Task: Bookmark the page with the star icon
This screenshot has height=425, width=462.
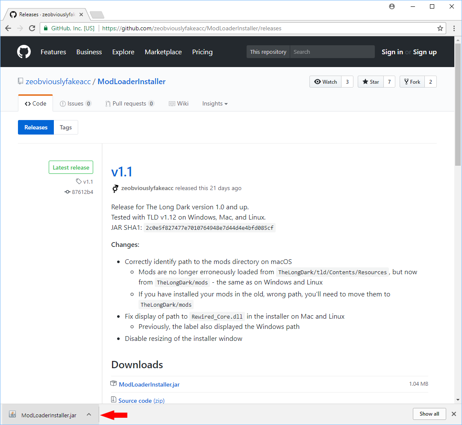Action: click(440, 28)
